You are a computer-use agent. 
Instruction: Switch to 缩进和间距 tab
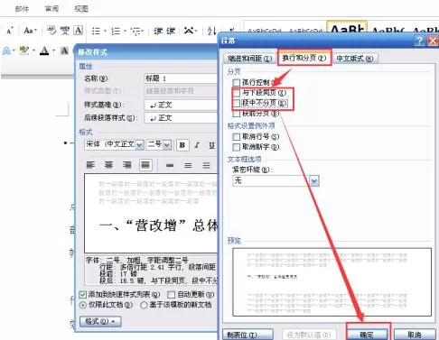tap(249, 59)
